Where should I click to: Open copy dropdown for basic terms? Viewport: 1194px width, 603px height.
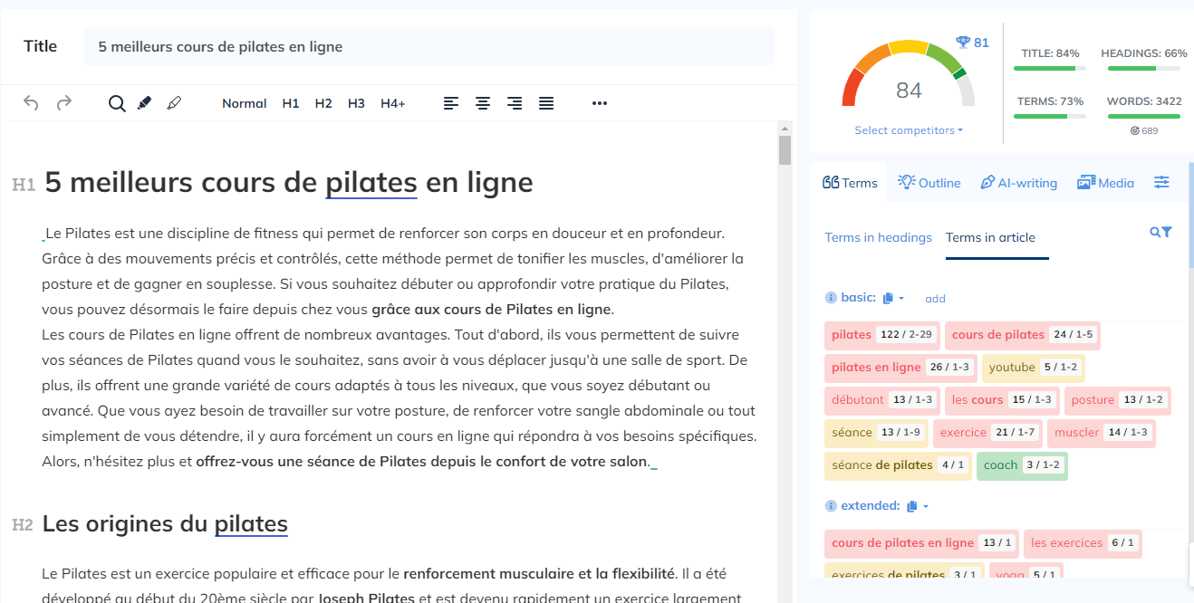(x=893, y=298)
